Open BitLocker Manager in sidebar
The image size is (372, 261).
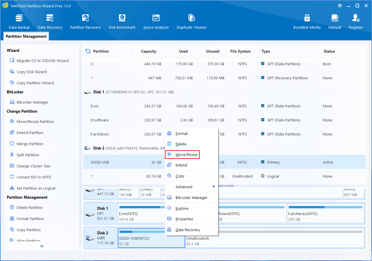point(29,102)
